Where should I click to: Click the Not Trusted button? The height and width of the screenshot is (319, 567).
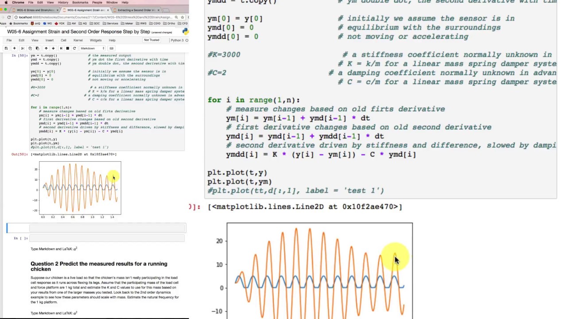(x=151, y=40)
